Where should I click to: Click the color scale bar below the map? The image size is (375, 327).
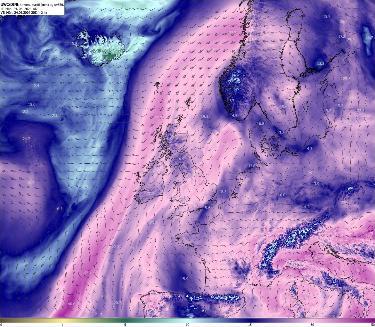(187, 320)
